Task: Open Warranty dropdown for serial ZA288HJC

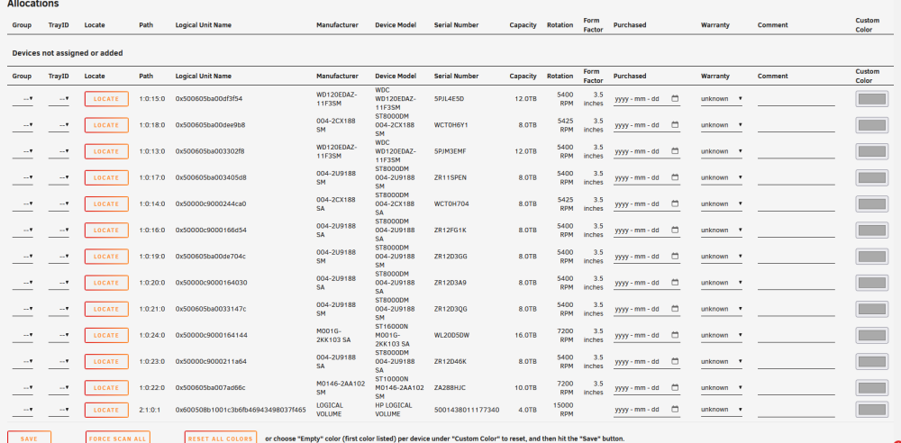Action: pos(721,388)
